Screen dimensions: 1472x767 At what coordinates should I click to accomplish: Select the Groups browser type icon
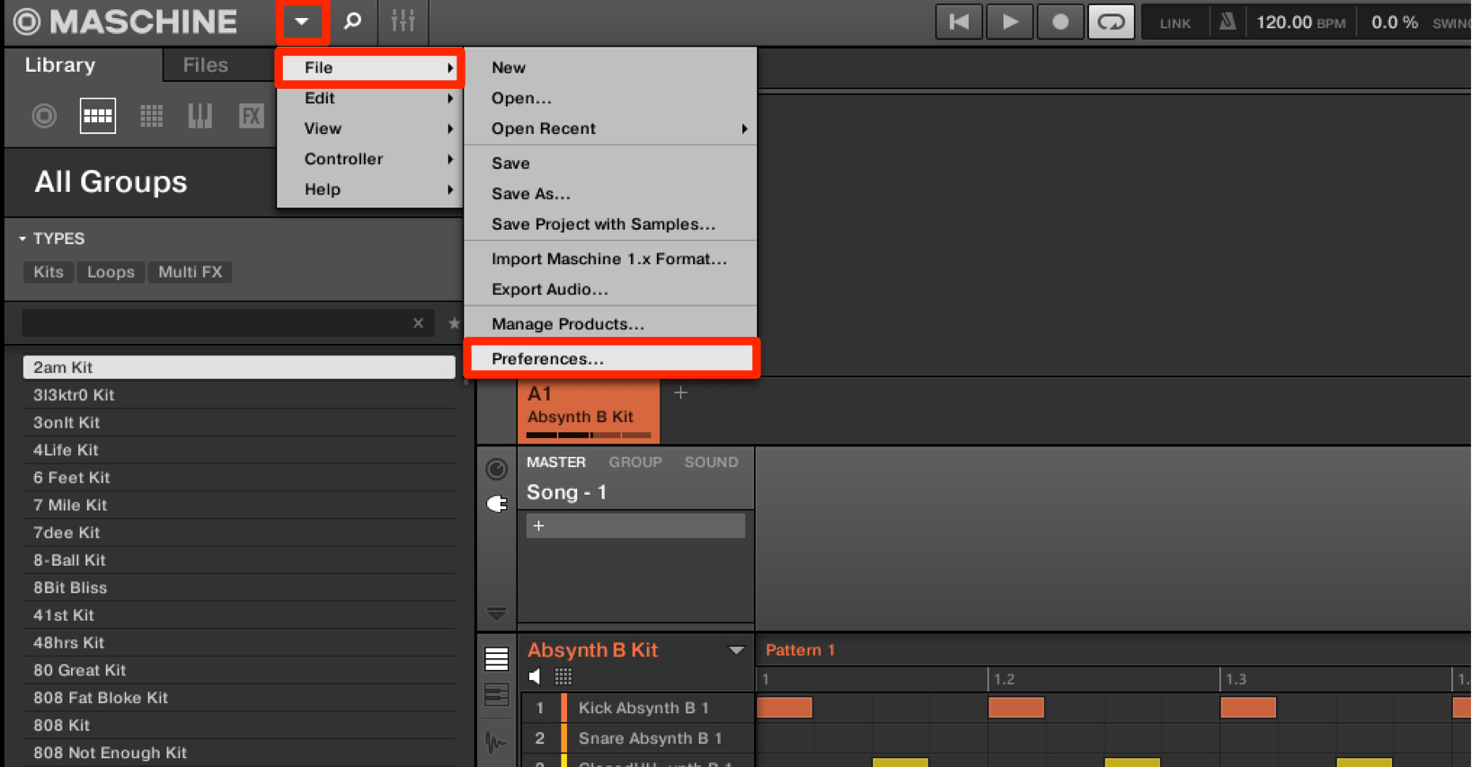tap(98, 116)
